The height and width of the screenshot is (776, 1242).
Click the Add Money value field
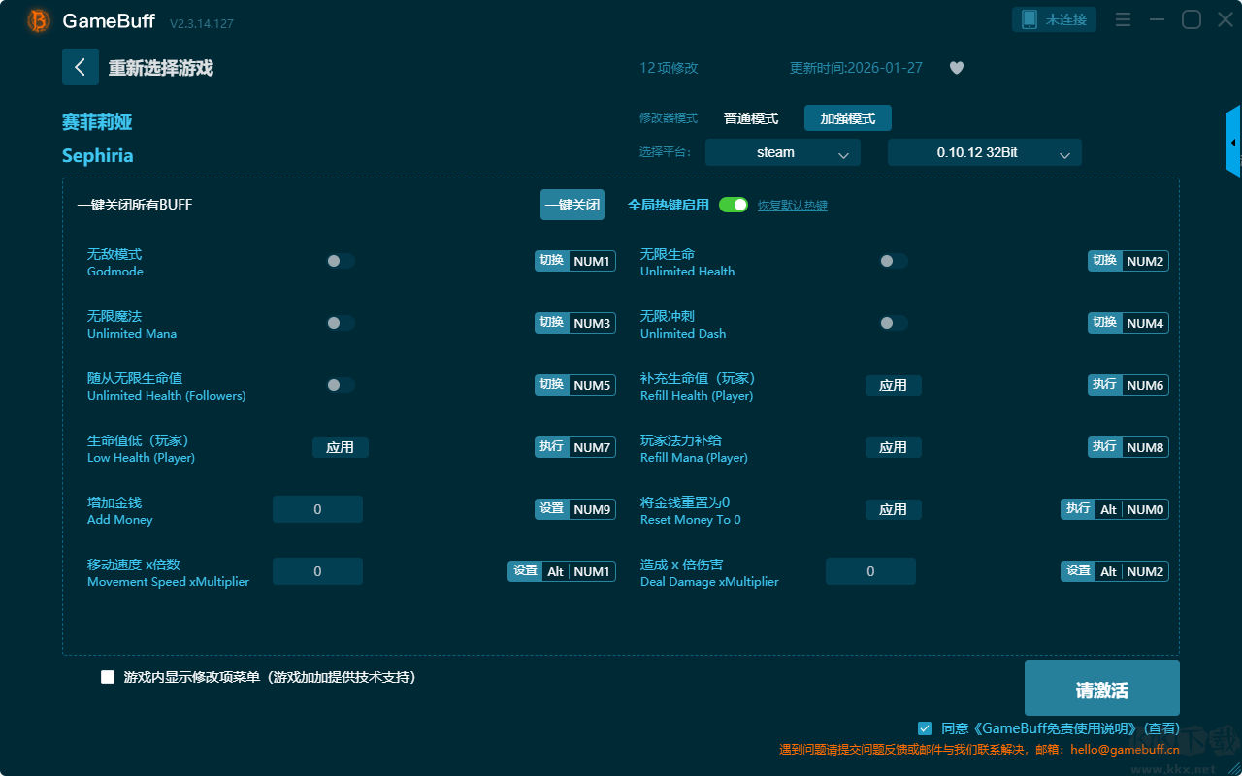(x=317, y=509)
